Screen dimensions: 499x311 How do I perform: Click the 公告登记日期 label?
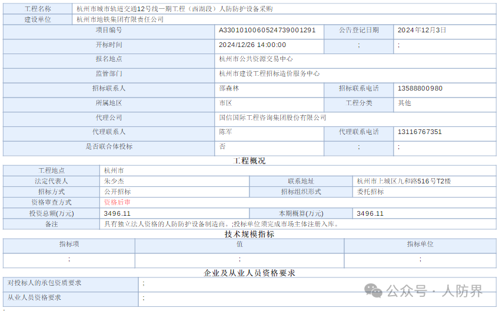[359, 30]
